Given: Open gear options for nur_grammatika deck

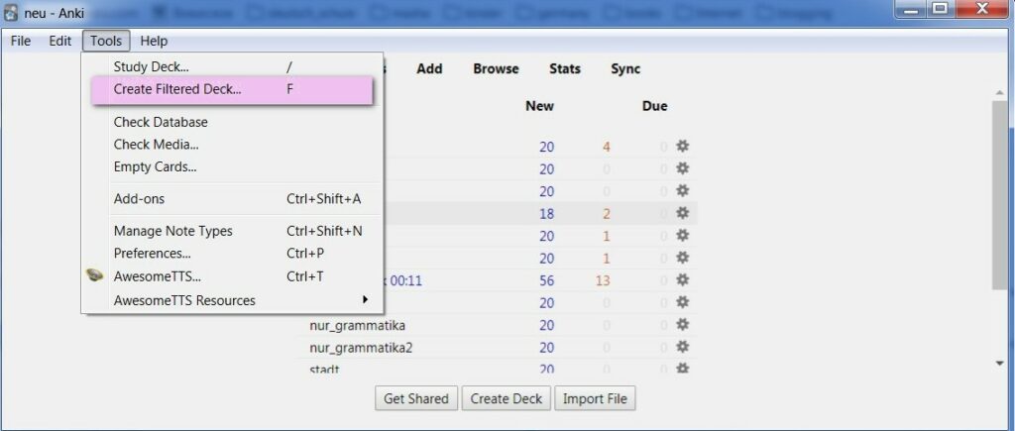Looking at the screenshot, I should [682, 324].
